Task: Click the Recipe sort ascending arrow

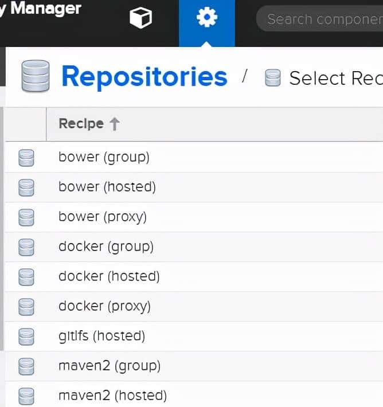Action: point(114,124)
